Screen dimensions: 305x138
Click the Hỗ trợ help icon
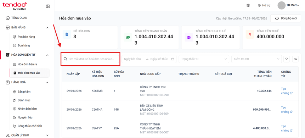(x=259, y=5)
